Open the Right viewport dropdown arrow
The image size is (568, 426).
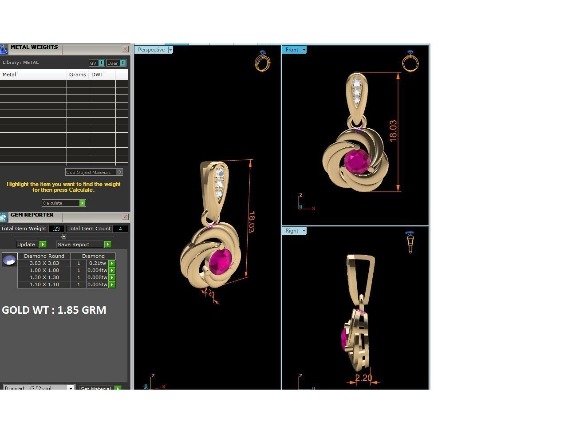[304, 231]
